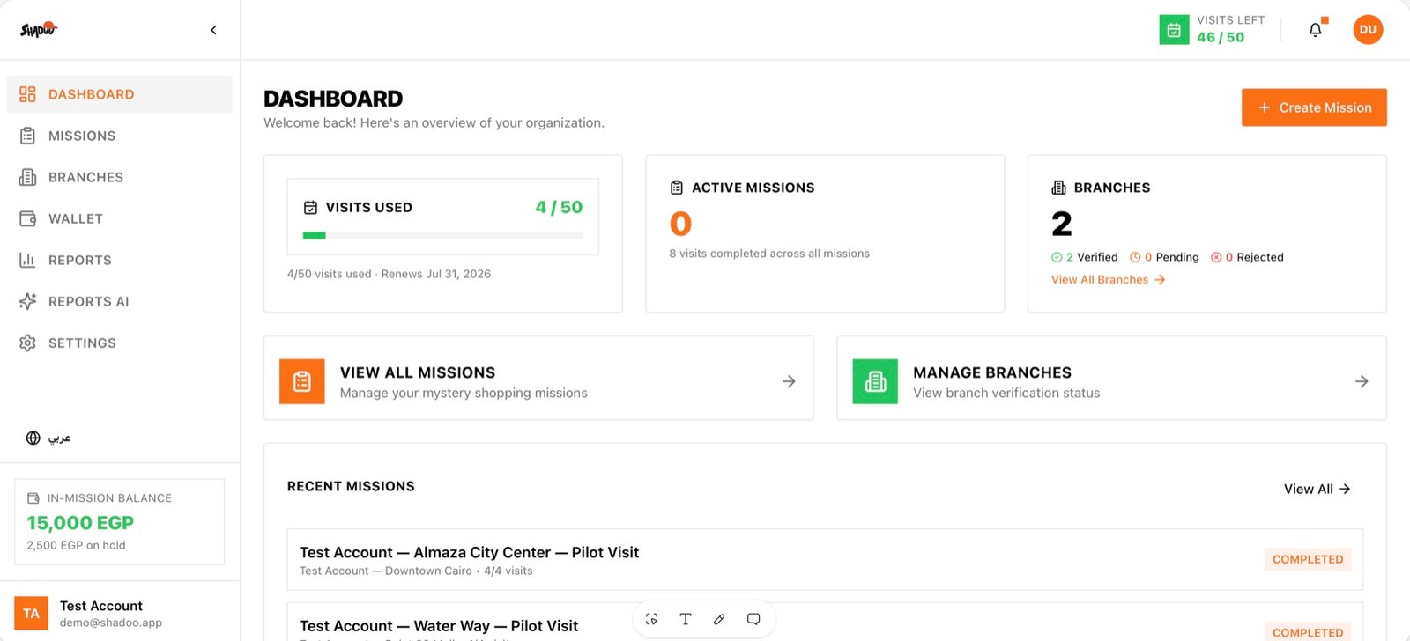1410x641 pixels.
Task: Click the 2,500 EGP on hold text
Action: click(76, 545)
